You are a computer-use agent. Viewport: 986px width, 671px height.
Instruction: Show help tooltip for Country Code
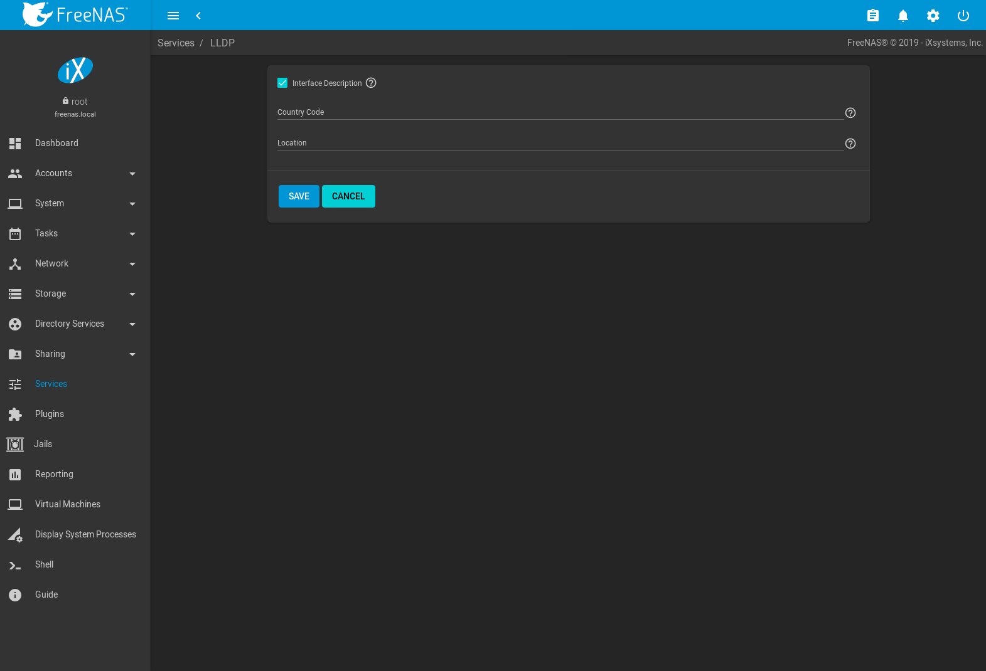850,113
